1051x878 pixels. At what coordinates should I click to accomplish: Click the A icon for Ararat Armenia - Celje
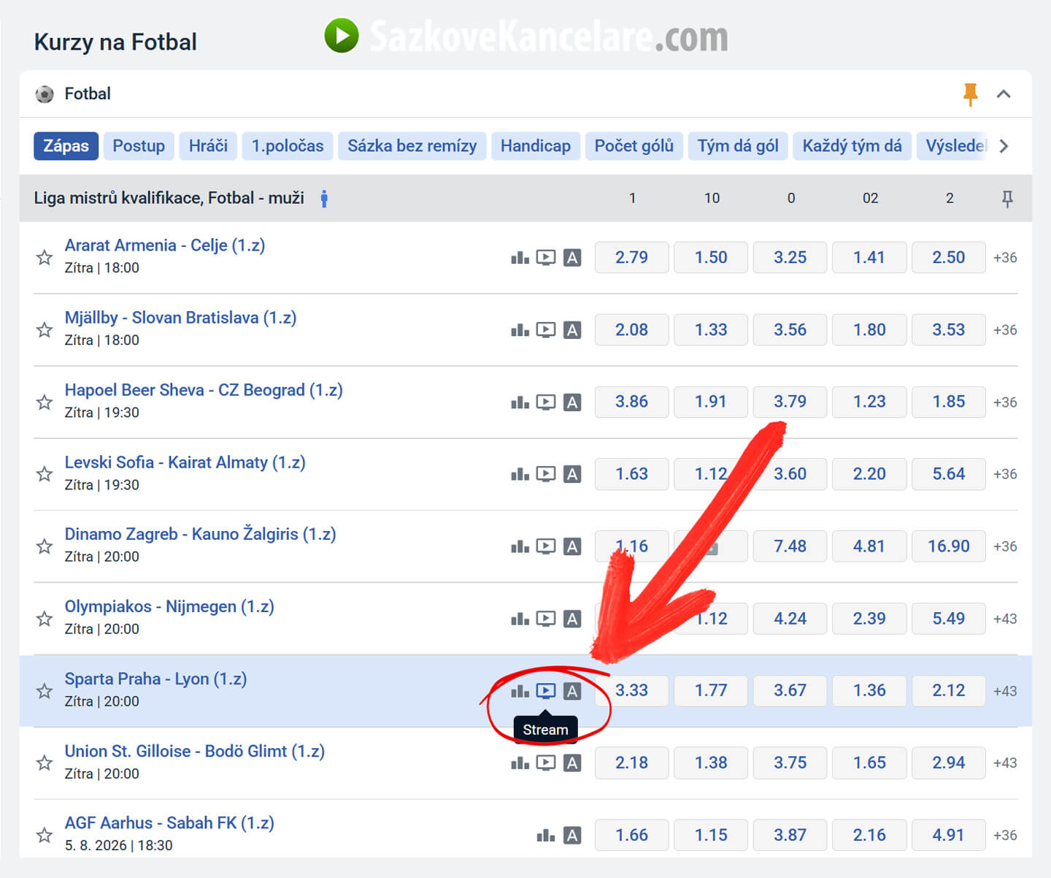[x=572, y=257]
